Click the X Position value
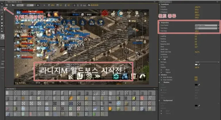Screen dimensions: 221x120 (x=197, y=9)
